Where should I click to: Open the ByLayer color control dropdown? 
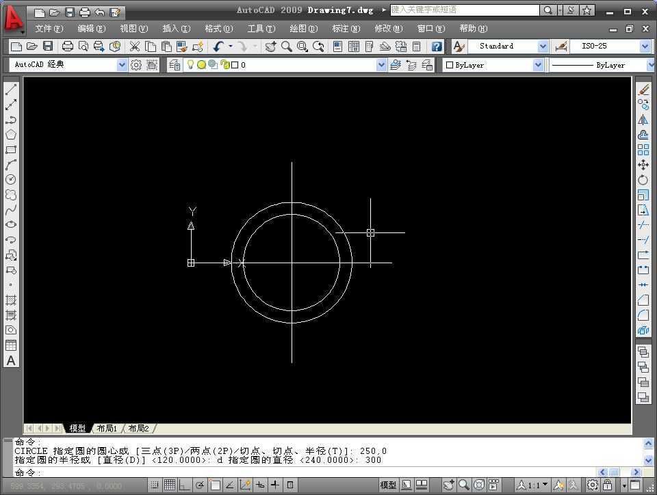point(538,65)
